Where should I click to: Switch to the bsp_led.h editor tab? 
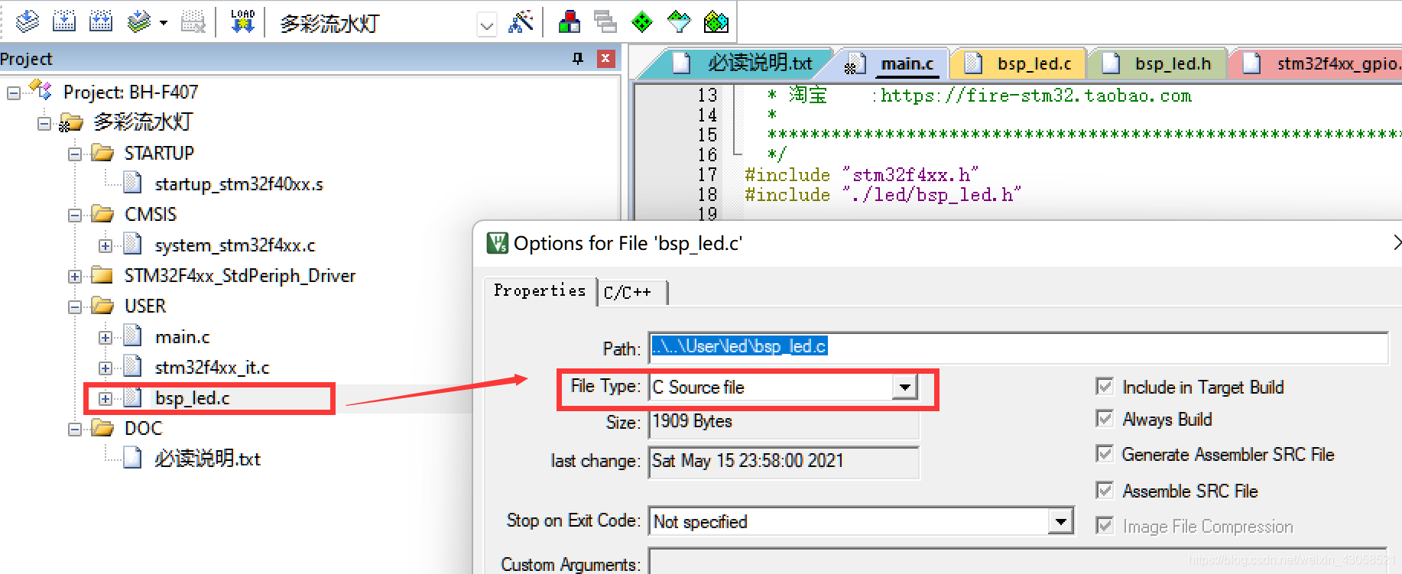click(1157, 63)
